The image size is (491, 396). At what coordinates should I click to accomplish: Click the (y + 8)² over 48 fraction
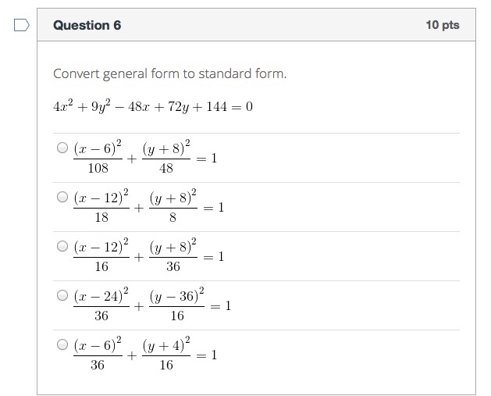(x=165, y=158)
